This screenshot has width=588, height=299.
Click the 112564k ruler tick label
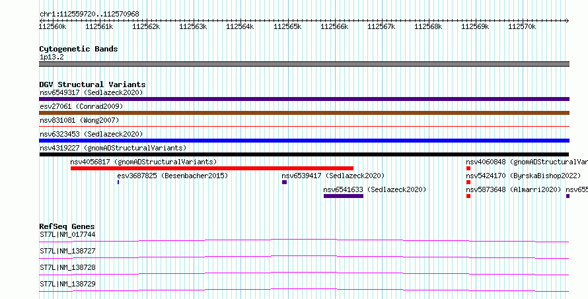pyautogui.click(x=240, y=26)
